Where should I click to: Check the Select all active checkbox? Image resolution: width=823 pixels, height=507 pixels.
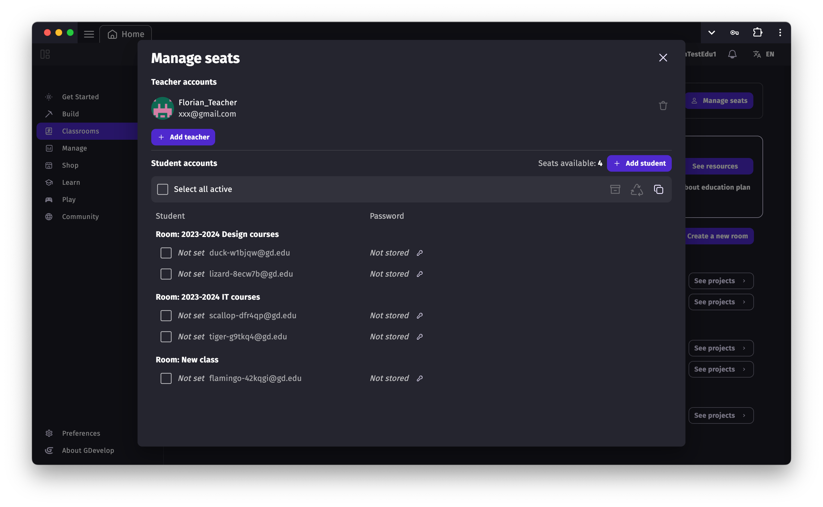[162, 189]
